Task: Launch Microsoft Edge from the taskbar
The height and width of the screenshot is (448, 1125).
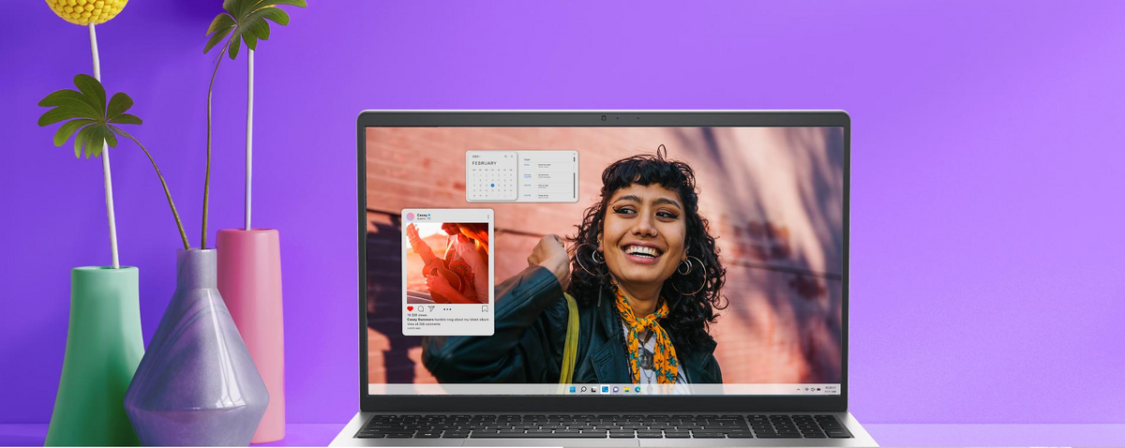Action: [637, 389]
